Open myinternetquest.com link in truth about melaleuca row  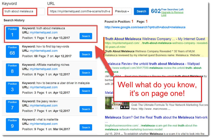[44, 33]
